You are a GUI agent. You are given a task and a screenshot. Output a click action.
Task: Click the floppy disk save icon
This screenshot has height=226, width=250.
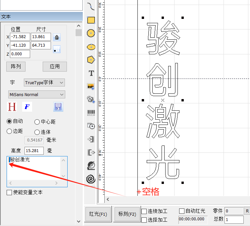58,107
